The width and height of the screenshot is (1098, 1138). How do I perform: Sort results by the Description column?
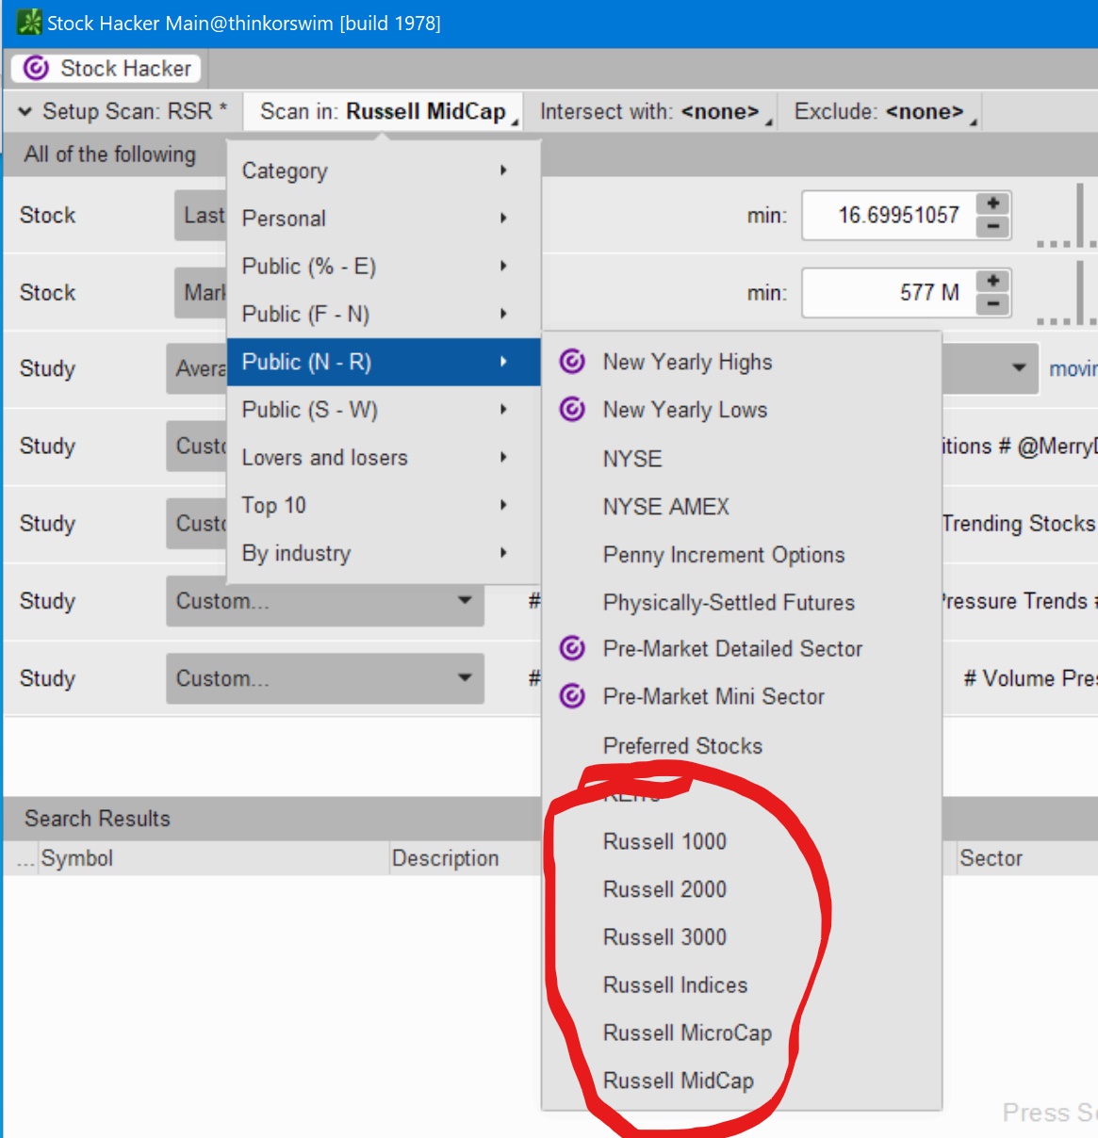[465, 858]
